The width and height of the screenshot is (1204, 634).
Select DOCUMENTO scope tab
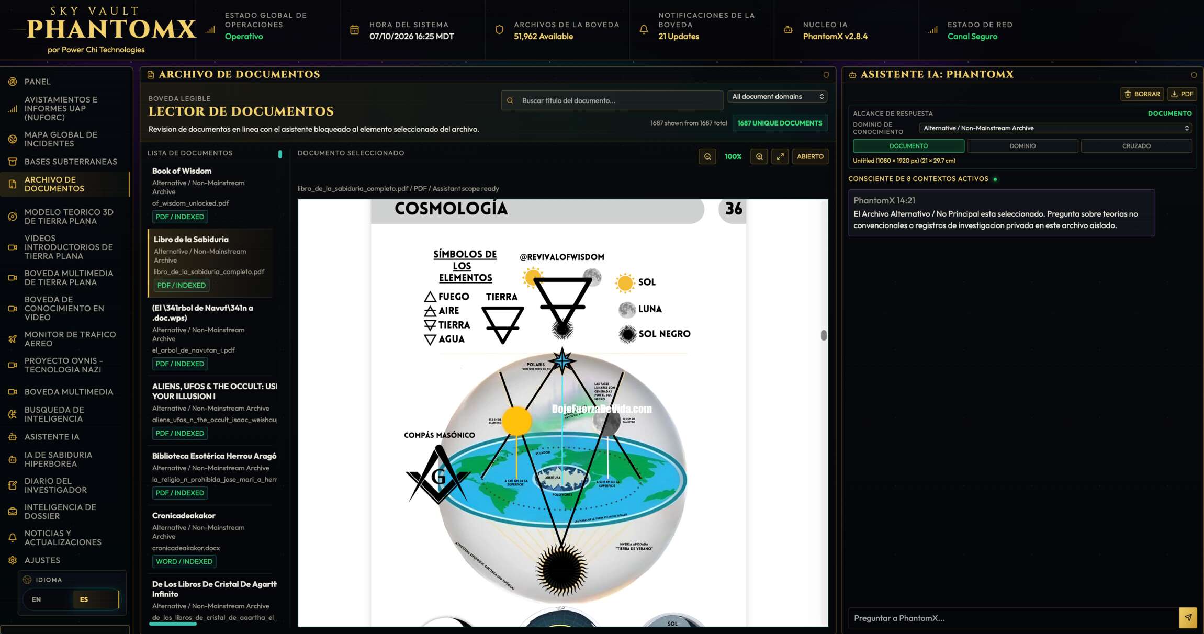(908, 146)
